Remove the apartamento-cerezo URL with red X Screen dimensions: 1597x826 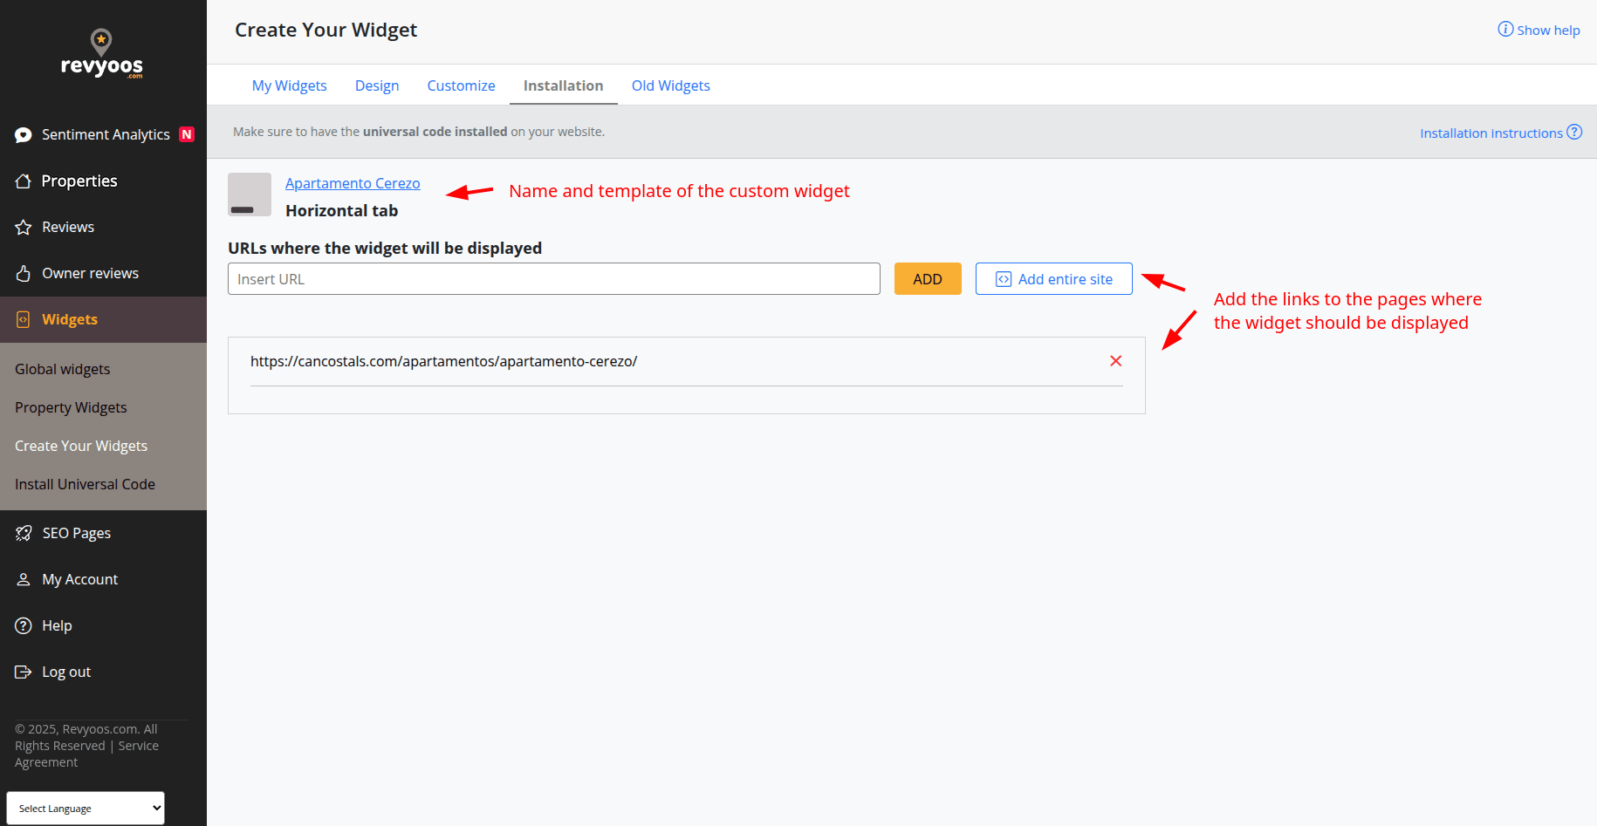1115,361
